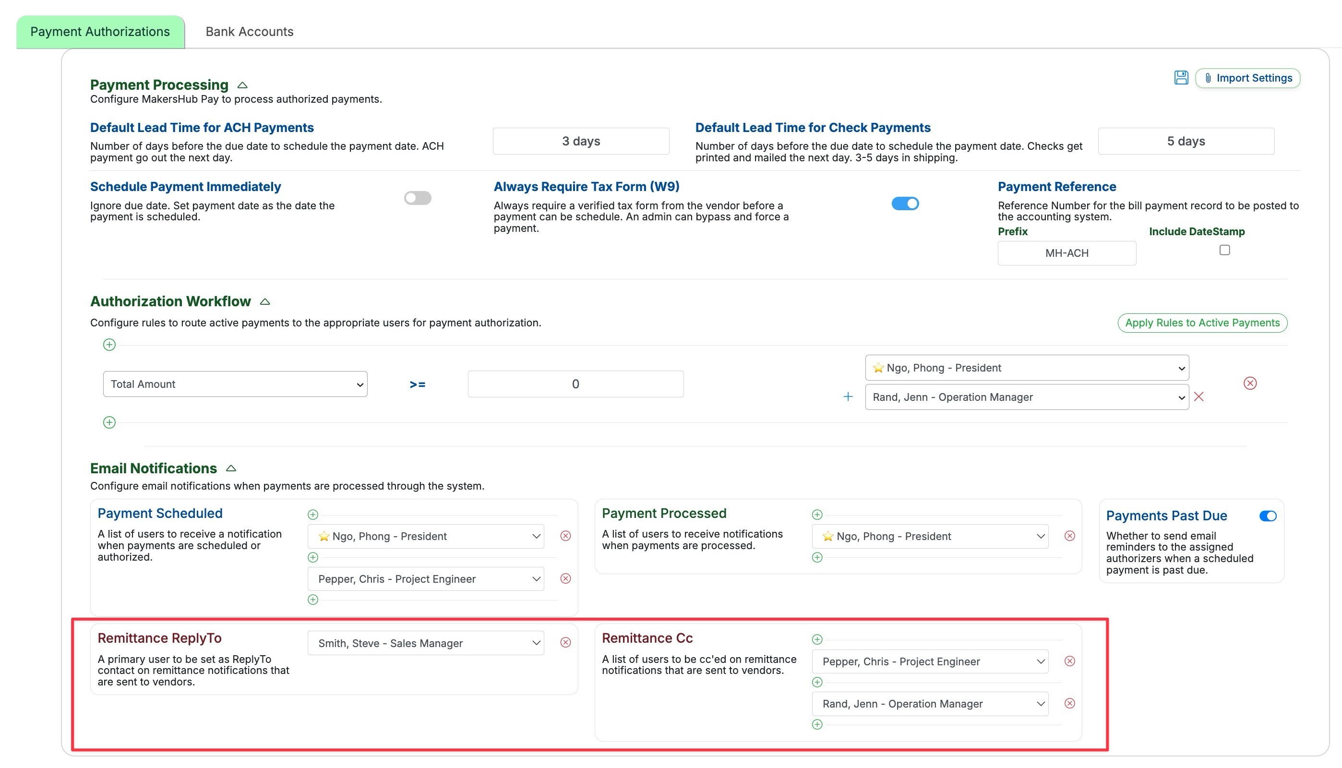Click the Payment Processed heading
This screenshot has height=768, width=1342.
pos(664,513)
